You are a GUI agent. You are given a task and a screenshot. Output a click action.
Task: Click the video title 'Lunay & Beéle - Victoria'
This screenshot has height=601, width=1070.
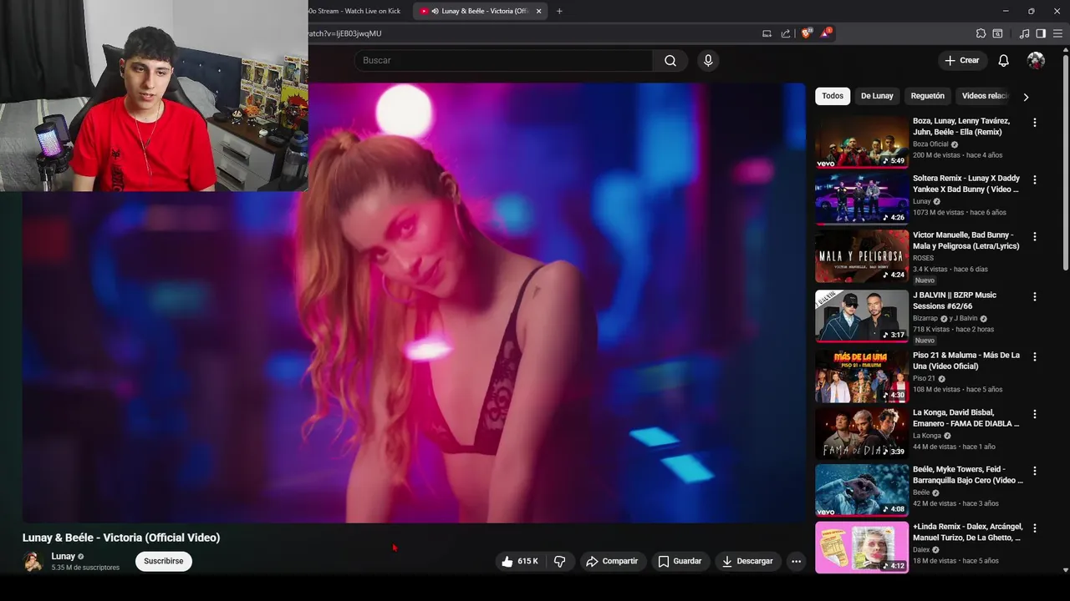(121, 538)
